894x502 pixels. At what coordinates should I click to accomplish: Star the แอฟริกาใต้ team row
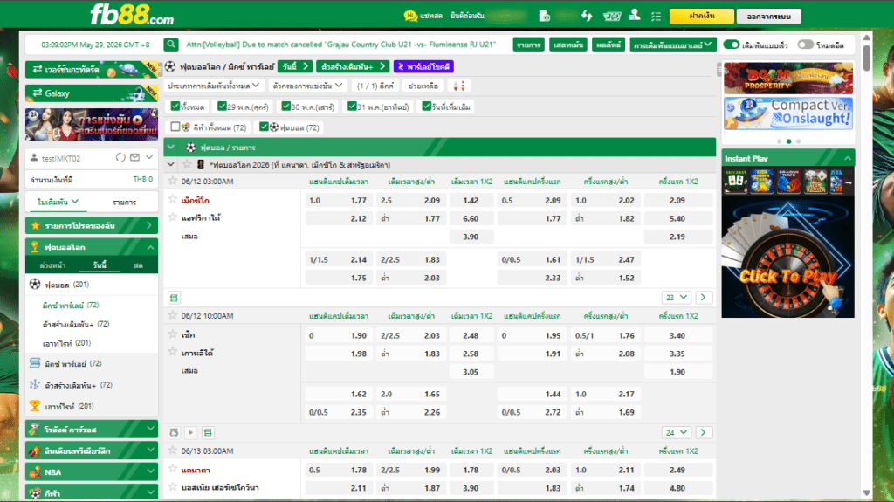173,217
